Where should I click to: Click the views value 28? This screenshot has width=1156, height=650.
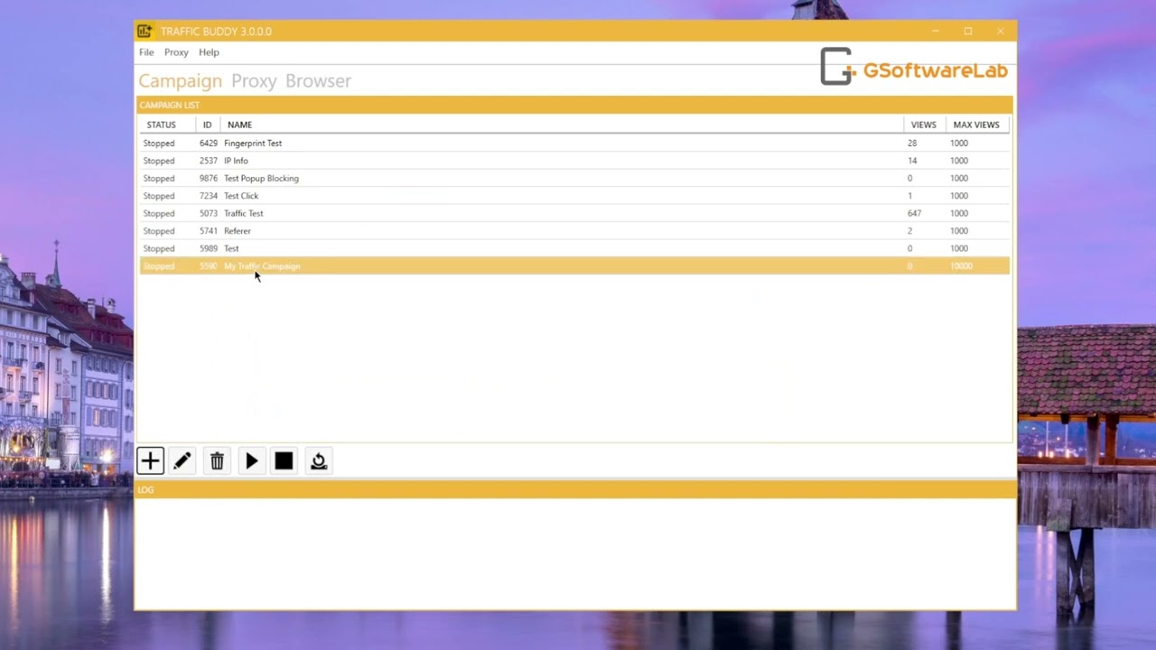tap(912, 144)
